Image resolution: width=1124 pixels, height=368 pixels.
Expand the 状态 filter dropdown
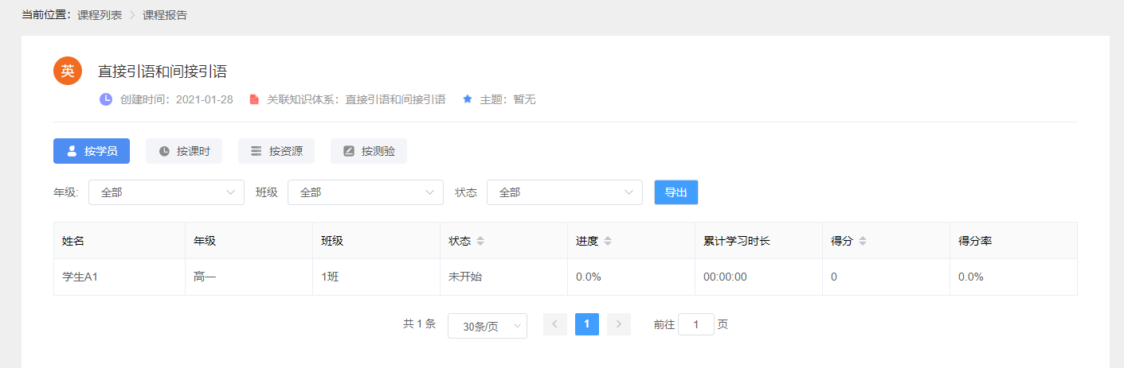click(x=565, y=192)
